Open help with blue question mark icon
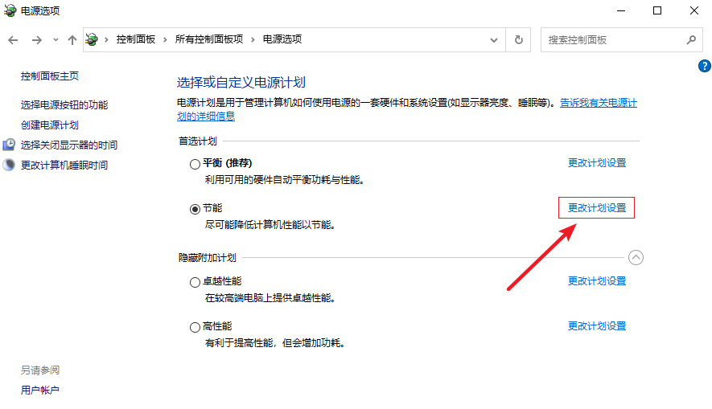Viewport: 712px width, 409px height. pos(705,66)
